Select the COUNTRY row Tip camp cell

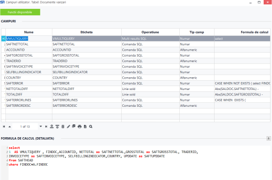pyautogui.click(x=197, y=78)
